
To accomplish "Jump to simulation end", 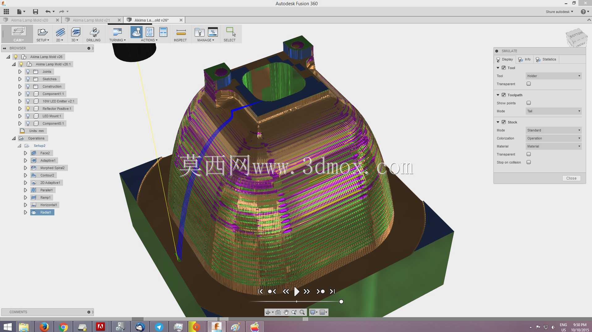I will [332, 292].
